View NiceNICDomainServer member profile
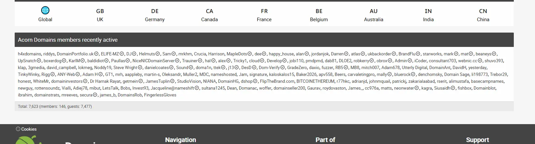This screenshot has height=144, width=535. (154, 61)
